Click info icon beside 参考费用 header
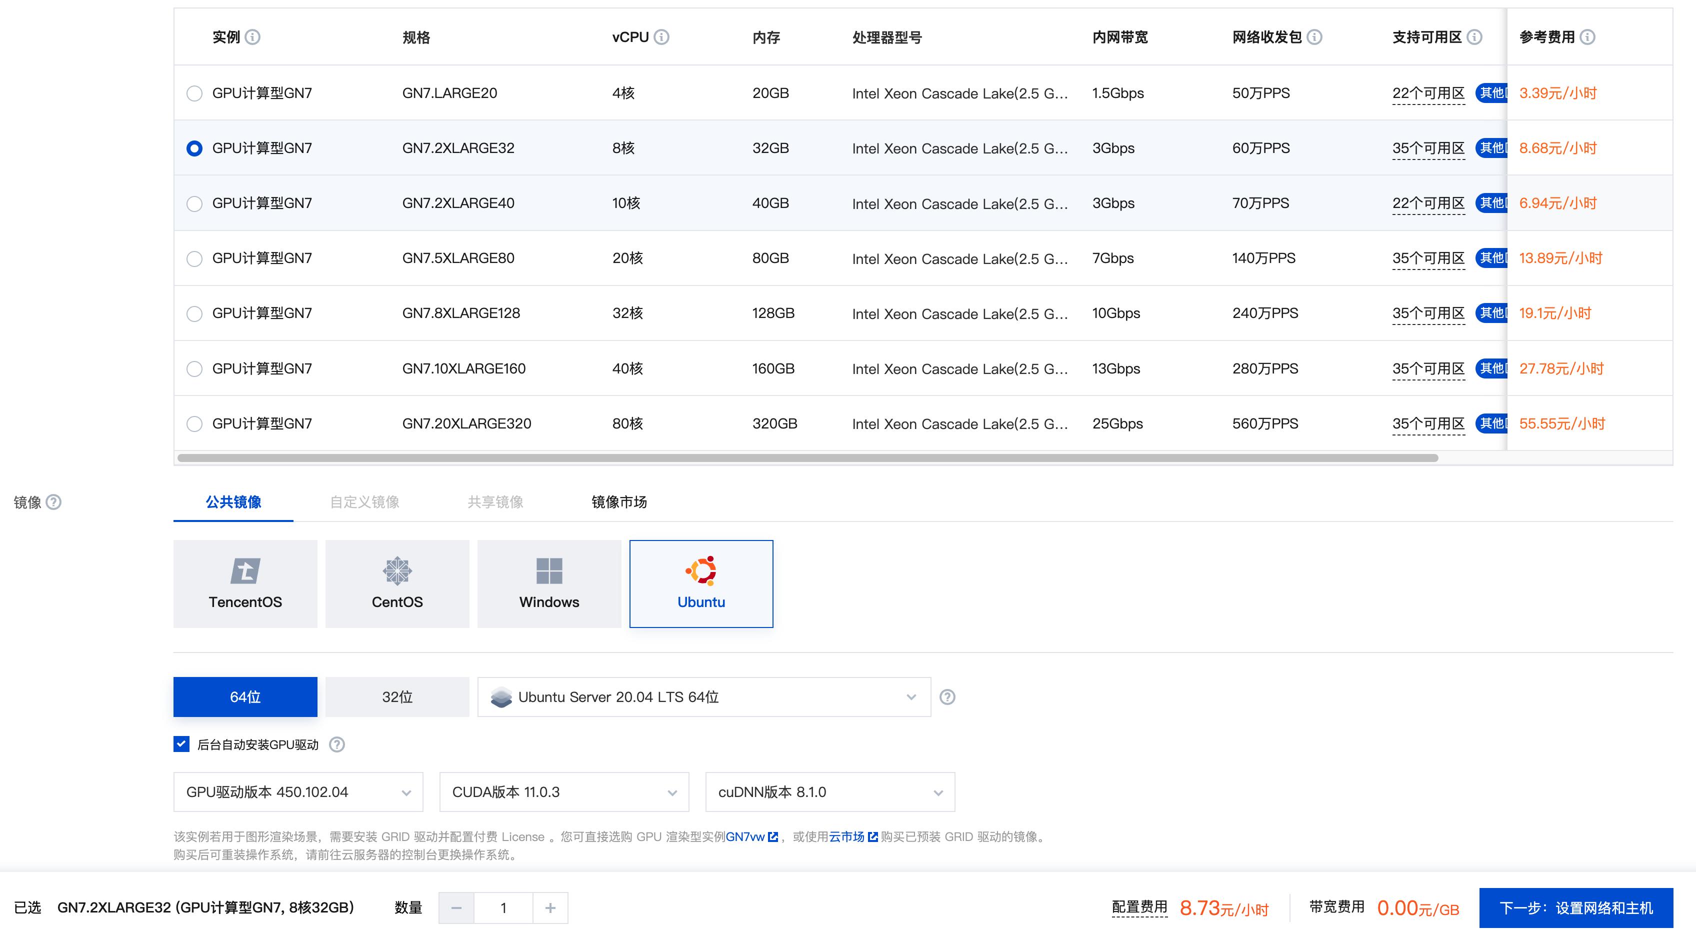1696x938 pixels. [x=1587, y=37]
